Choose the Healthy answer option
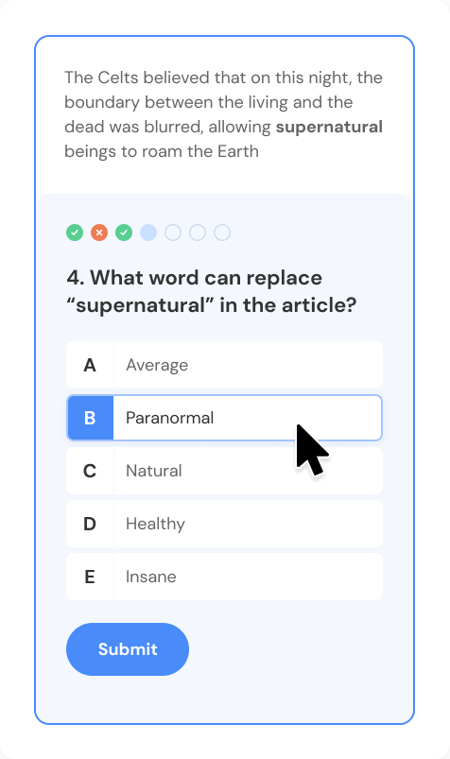Screen dimensions: 450x759 click(224, 524)
